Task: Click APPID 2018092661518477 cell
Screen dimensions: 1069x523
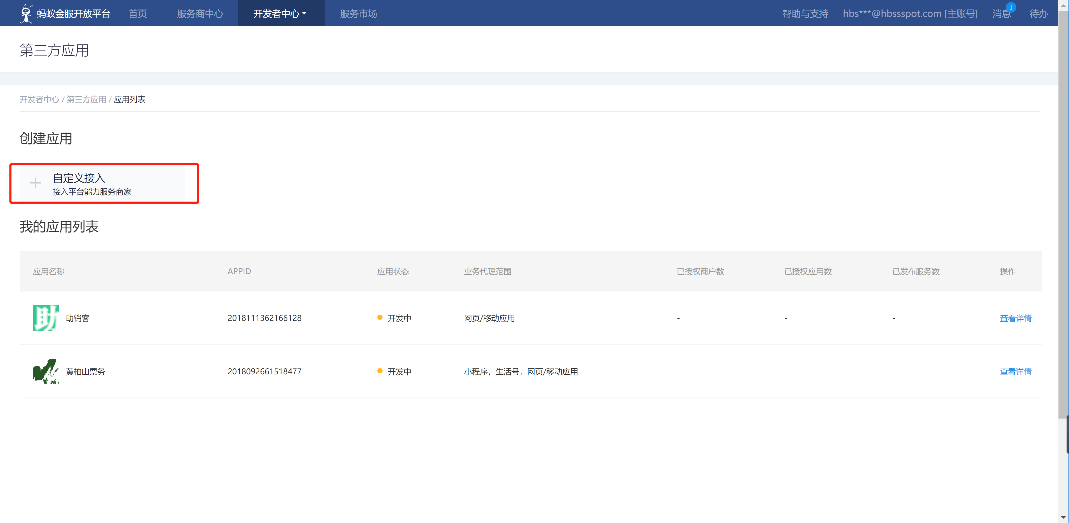Action: pos(264,371)
